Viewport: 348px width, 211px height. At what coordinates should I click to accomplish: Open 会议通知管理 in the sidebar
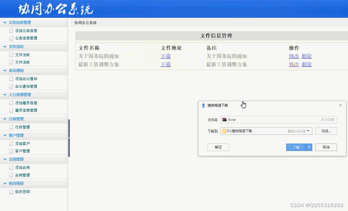pos(26,86)
